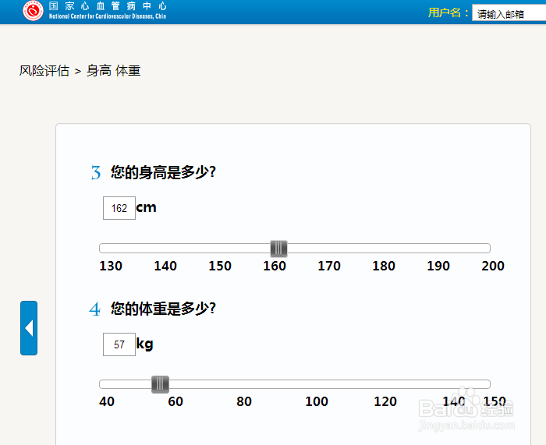Set height slider at the 140 mark
The image size is (546, 445).
coord(165,249)
